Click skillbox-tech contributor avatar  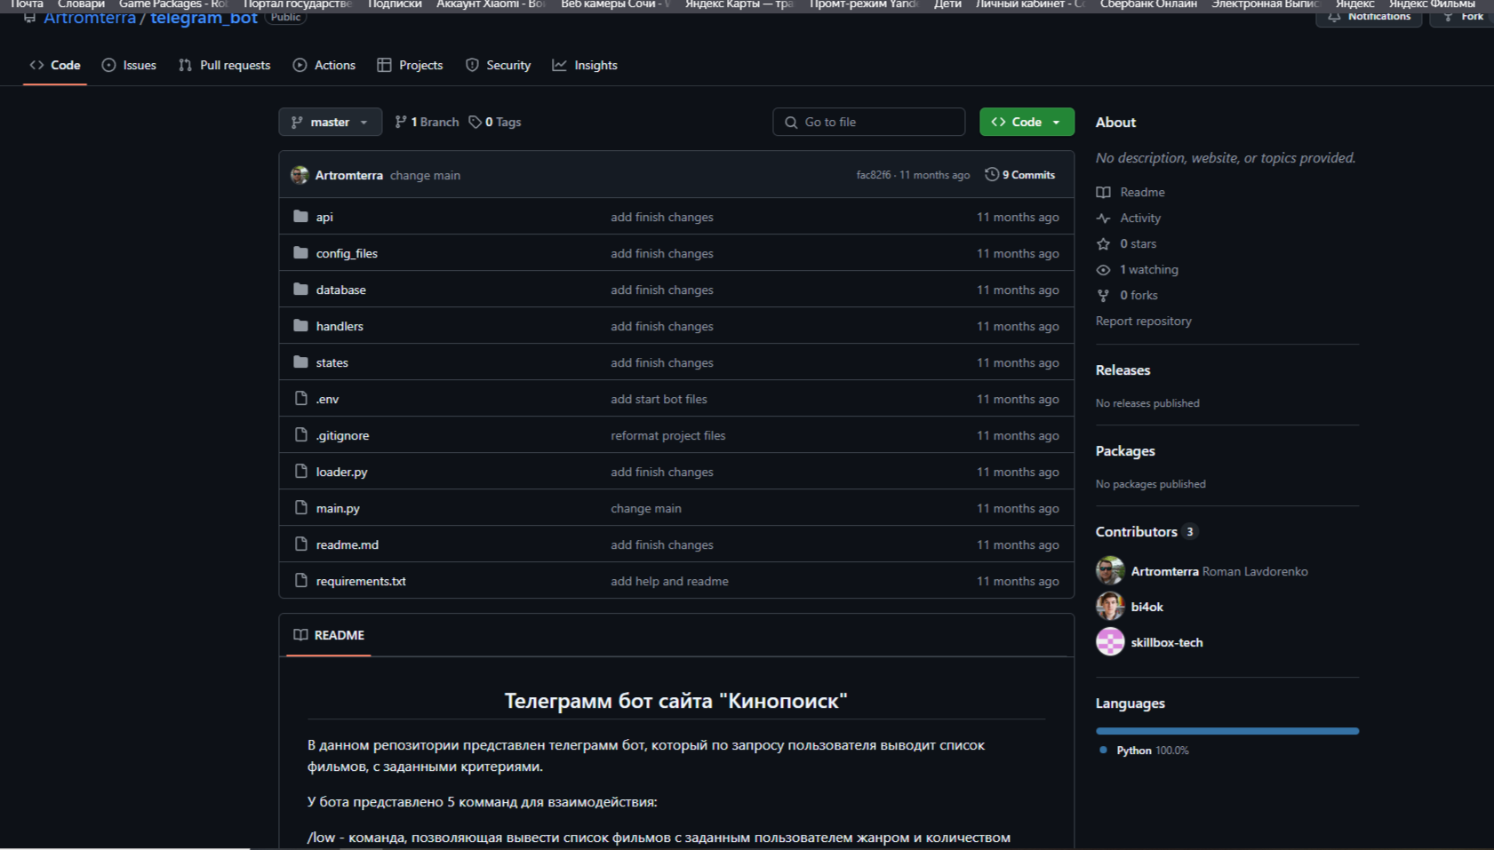pos(1110,642)
